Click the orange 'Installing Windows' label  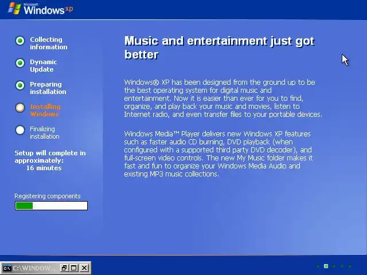click(45, 111)
